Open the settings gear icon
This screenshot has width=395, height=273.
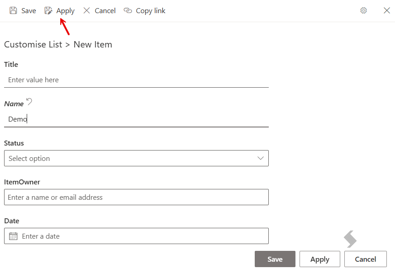363,10
